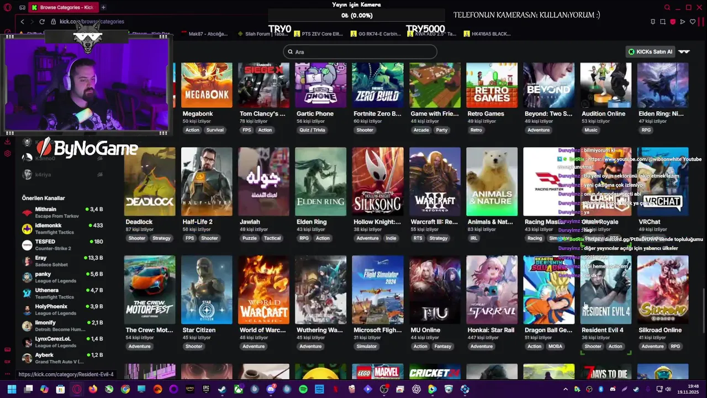Image resolution: width=707 pixels, height=398 pixels.
Task: Open Uthenera's channel avatar
Action: (x=27, y=294)
